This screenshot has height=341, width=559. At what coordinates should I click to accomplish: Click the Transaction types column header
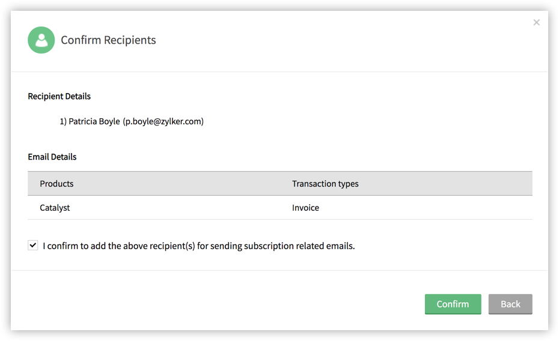point(325,184)
